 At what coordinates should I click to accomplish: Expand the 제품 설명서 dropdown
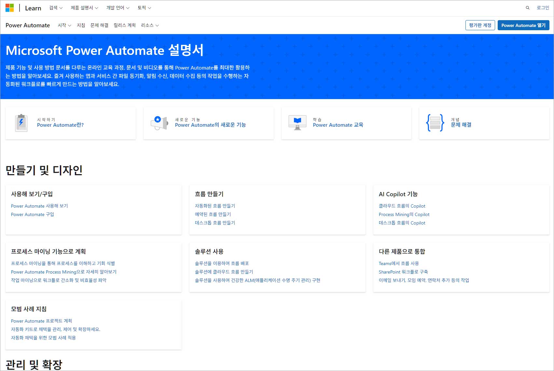[x=83, y=7]
